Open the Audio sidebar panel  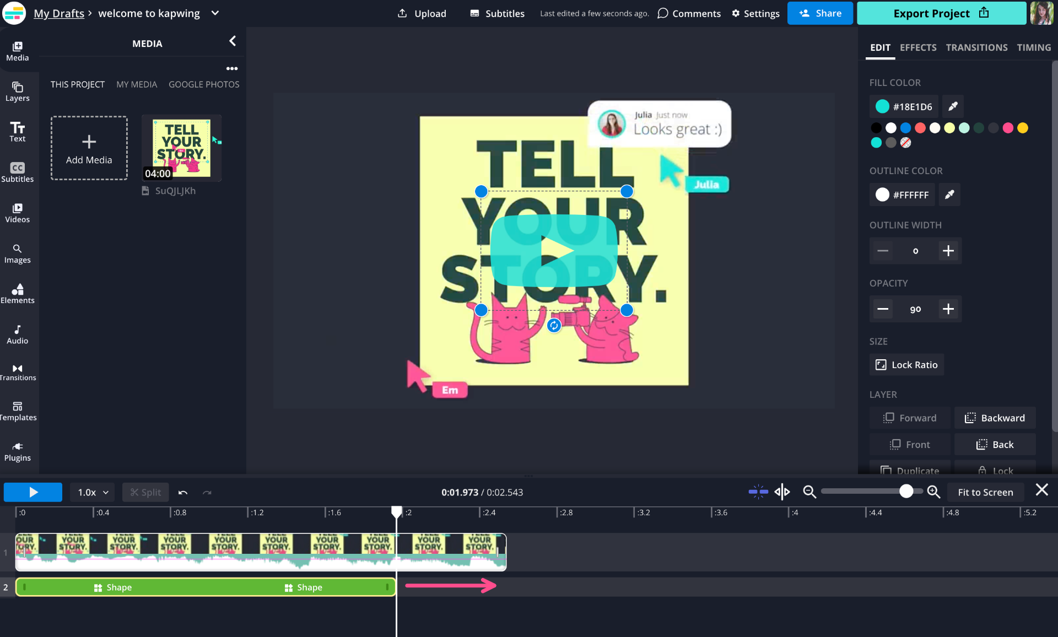point(17,334)
